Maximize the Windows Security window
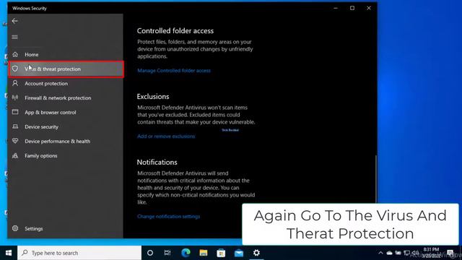 [x=352, y=8]
